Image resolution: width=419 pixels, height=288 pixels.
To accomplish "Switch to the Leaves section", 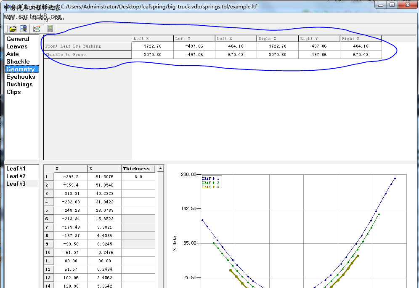I will (x=17, y=46).
